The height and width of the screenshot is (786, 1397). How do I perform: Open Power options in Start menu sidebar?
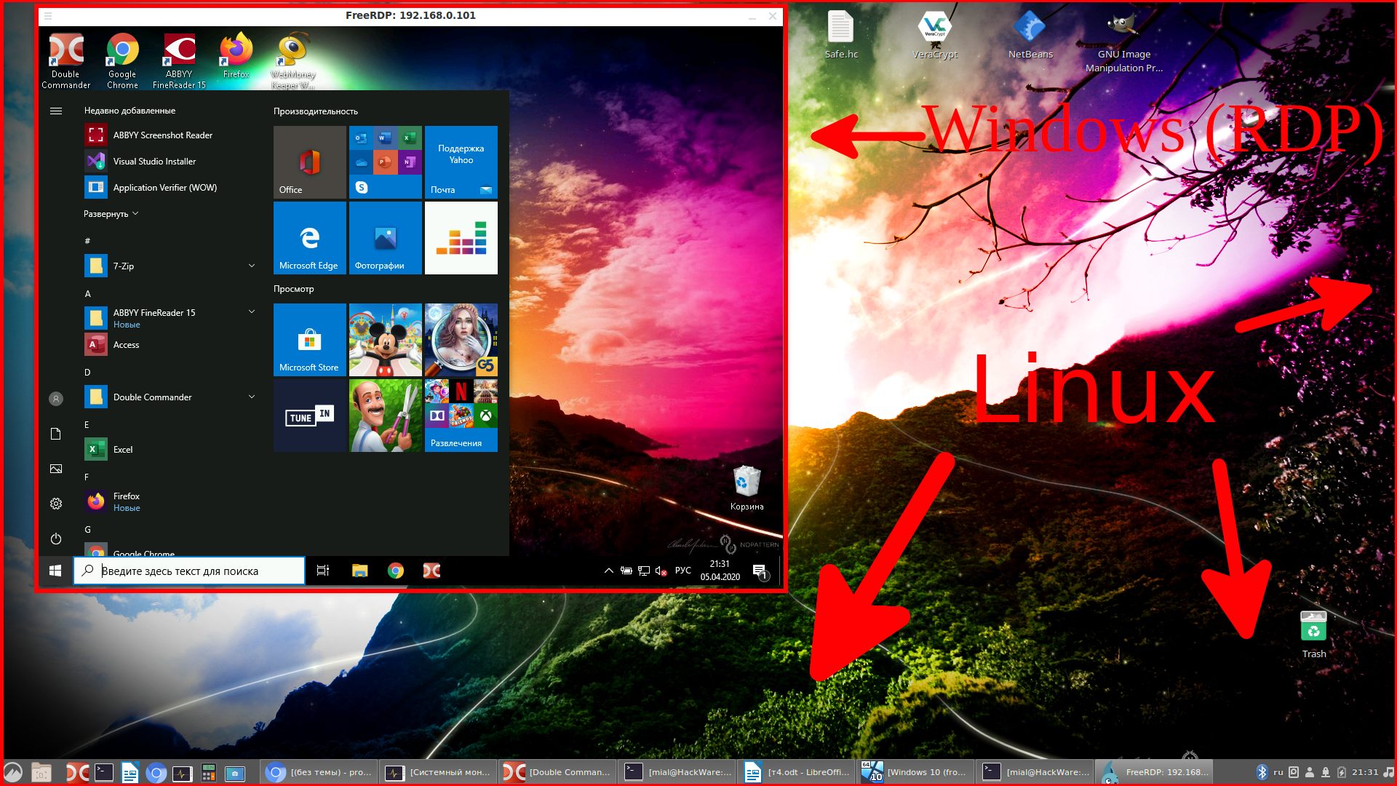click(56, 539)
